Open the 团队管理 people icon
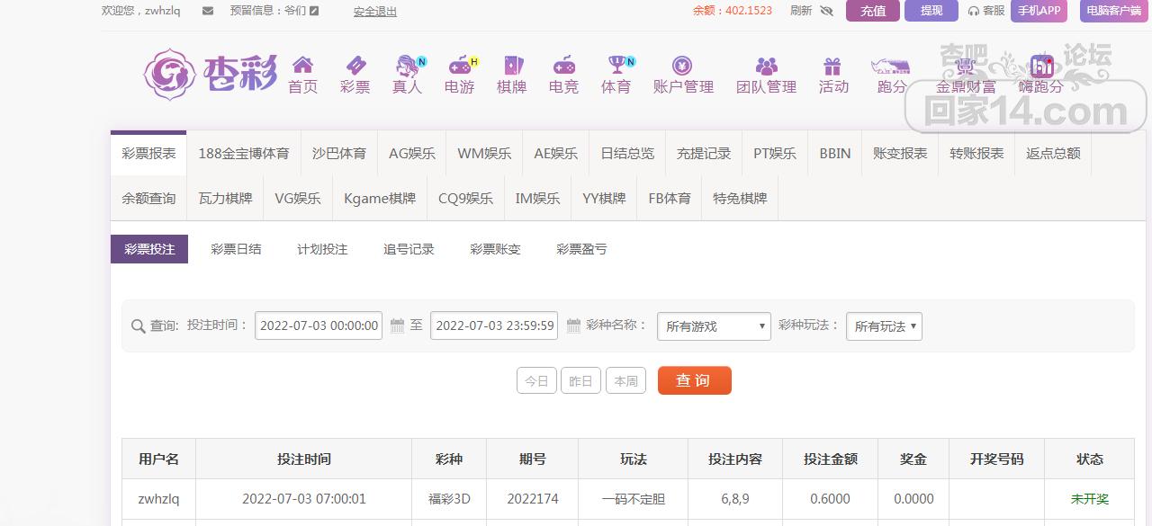 click(767, 66)
